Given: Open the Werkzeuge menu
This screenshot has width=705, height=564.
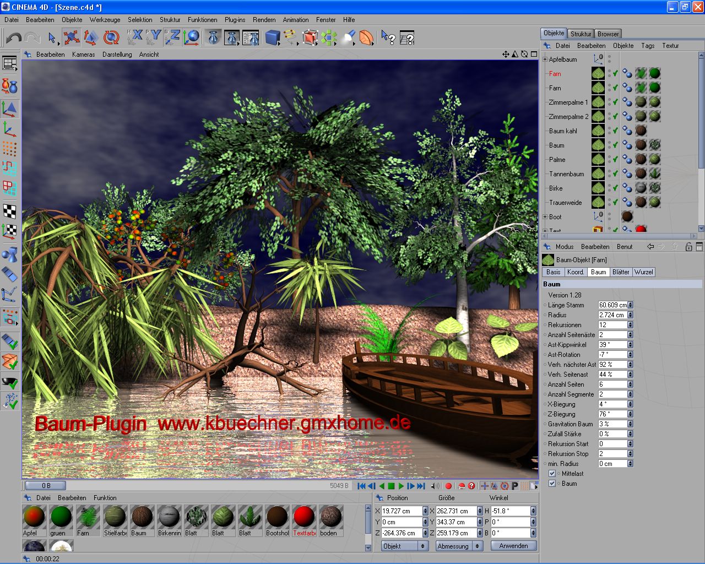Looking at the screenshot, I should click(105, 19).
